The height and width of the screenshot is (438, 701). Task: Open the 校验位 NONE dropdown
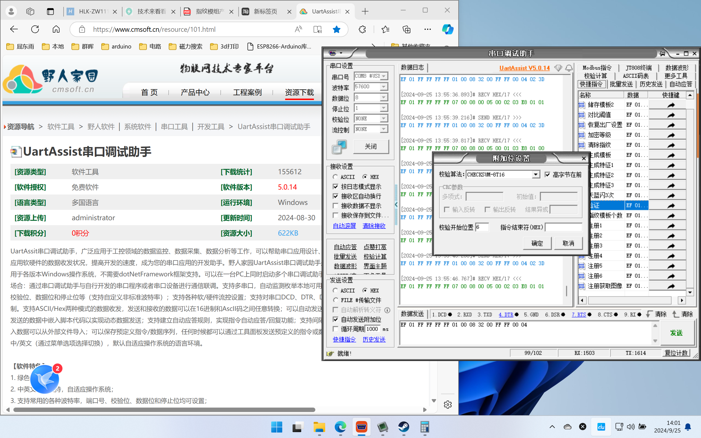[x=384, y=119]
